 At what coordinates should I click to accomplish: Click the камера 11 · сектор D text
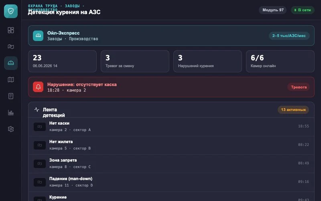(71, 185)
